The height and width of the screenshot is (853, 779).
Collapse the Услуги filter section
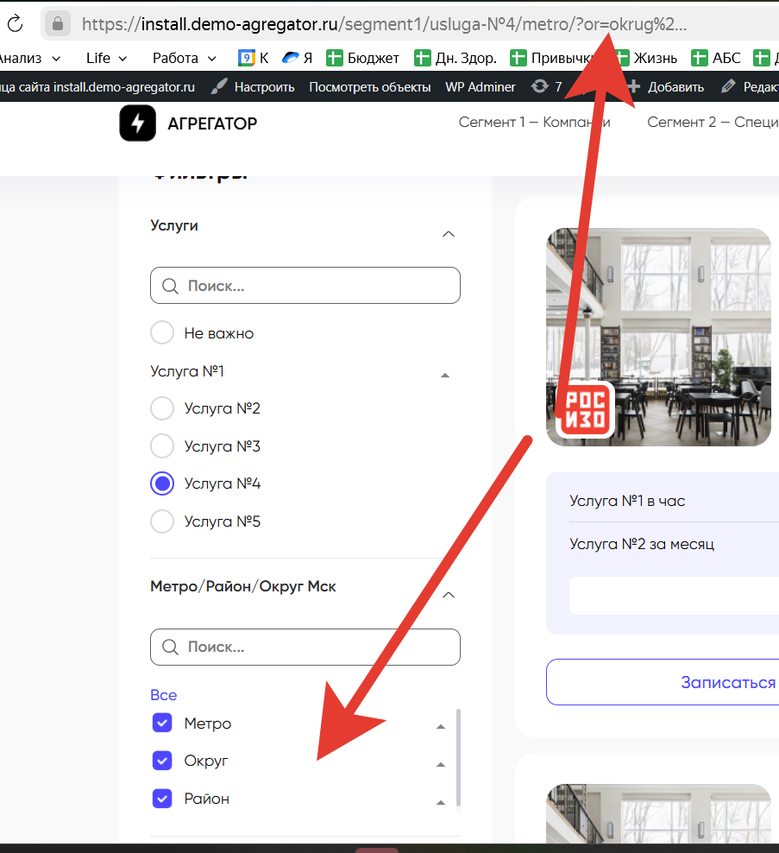[x=447, y=234]
